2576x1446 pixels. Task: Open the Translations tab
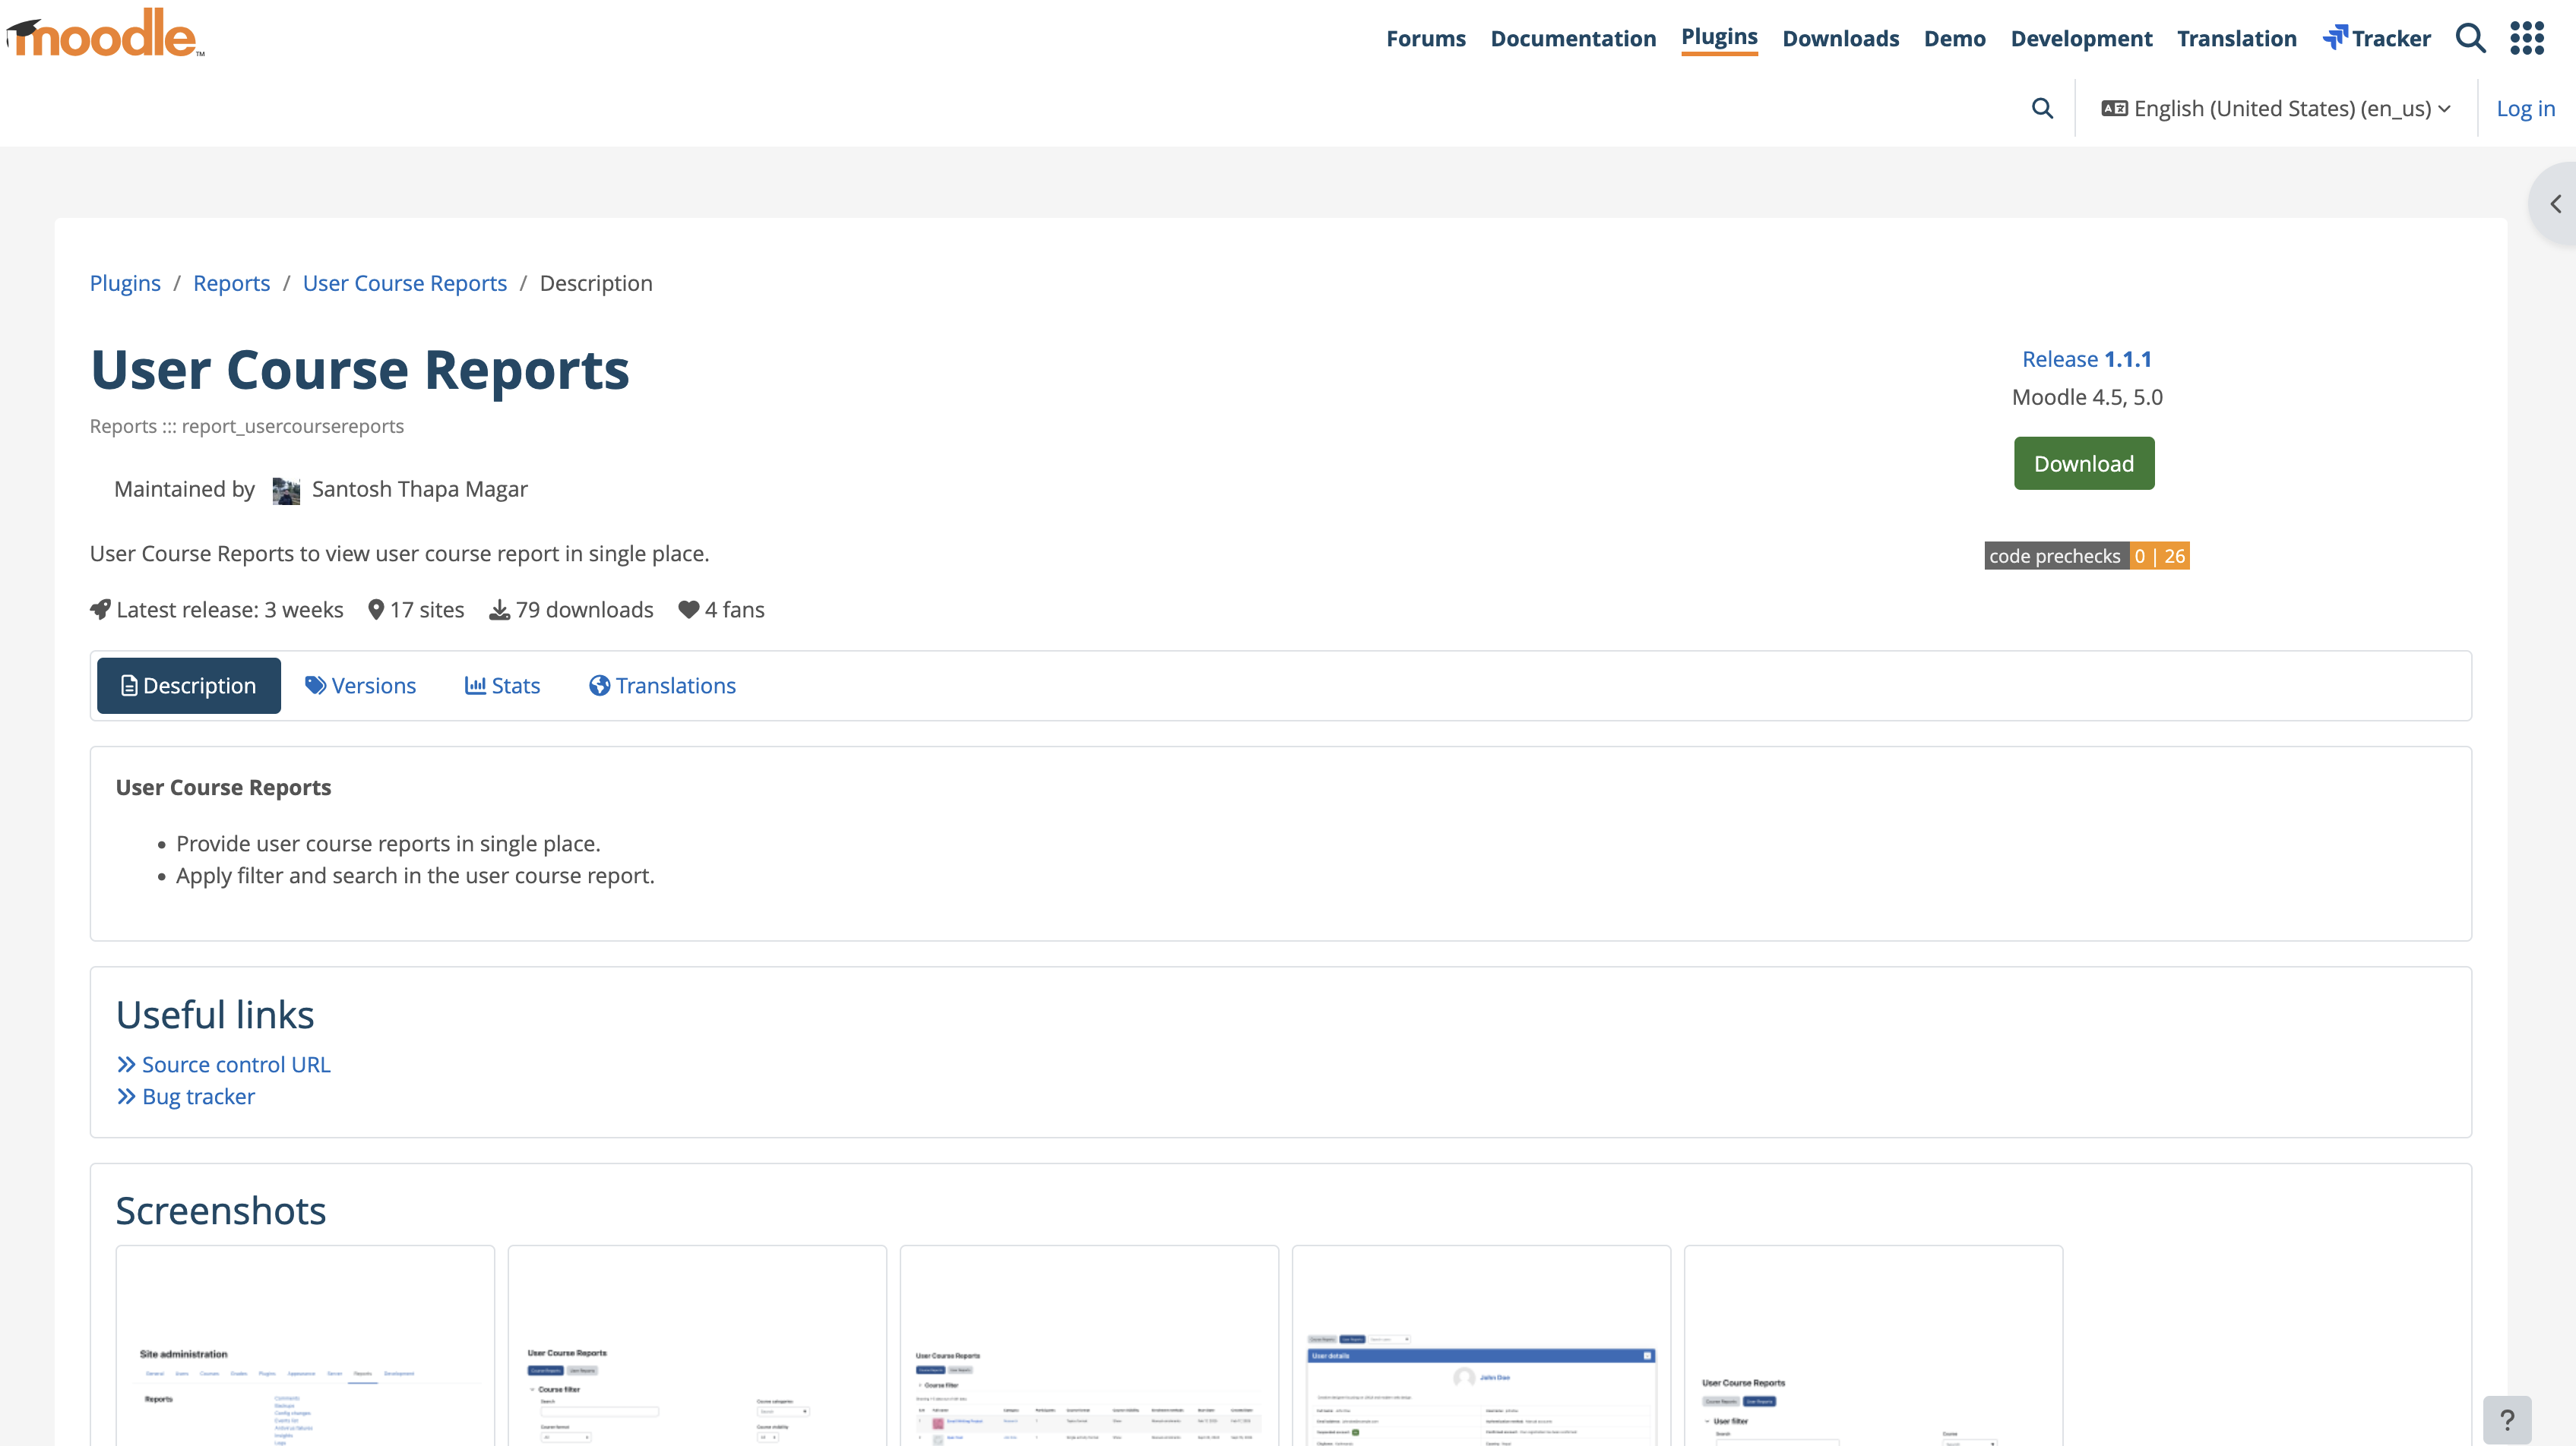tap(662, 686)
